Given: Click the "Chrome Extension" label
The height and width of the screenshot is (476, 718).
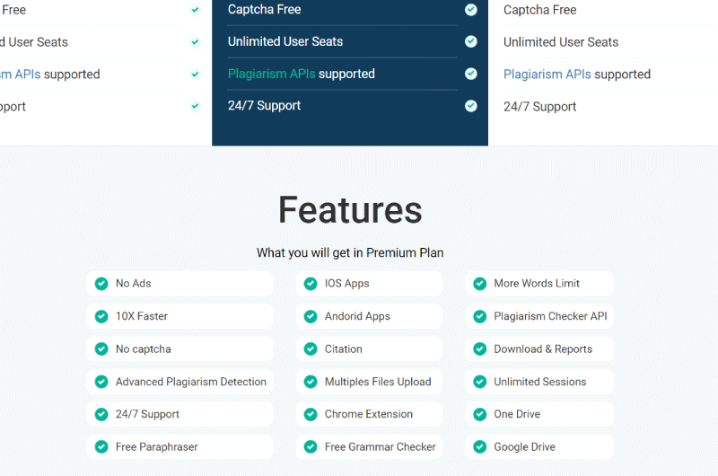Looking at the screenshot, I should coord(369,414).
